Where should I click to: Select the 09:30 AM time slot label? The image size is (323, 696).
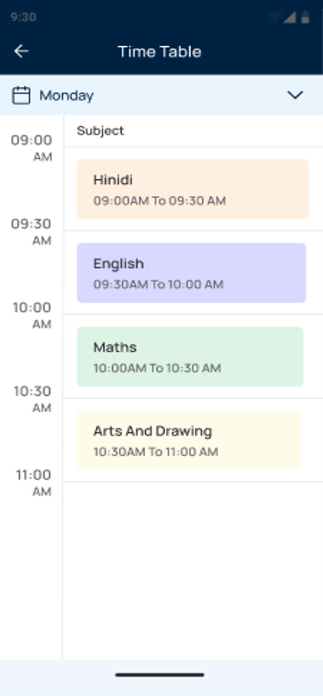point(32,232)
